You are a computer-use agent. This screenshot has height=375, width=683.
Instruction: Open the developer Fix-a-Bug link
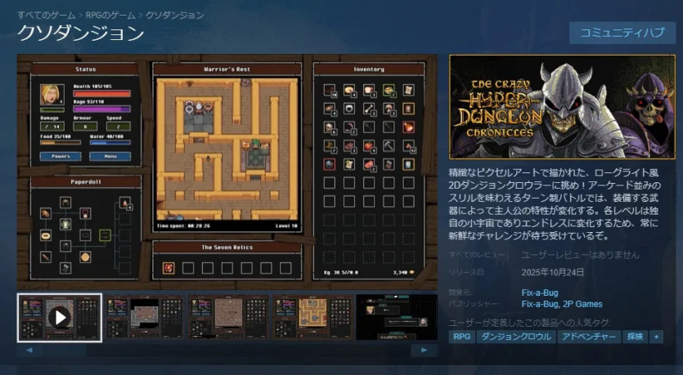click(x=539, y=292)
